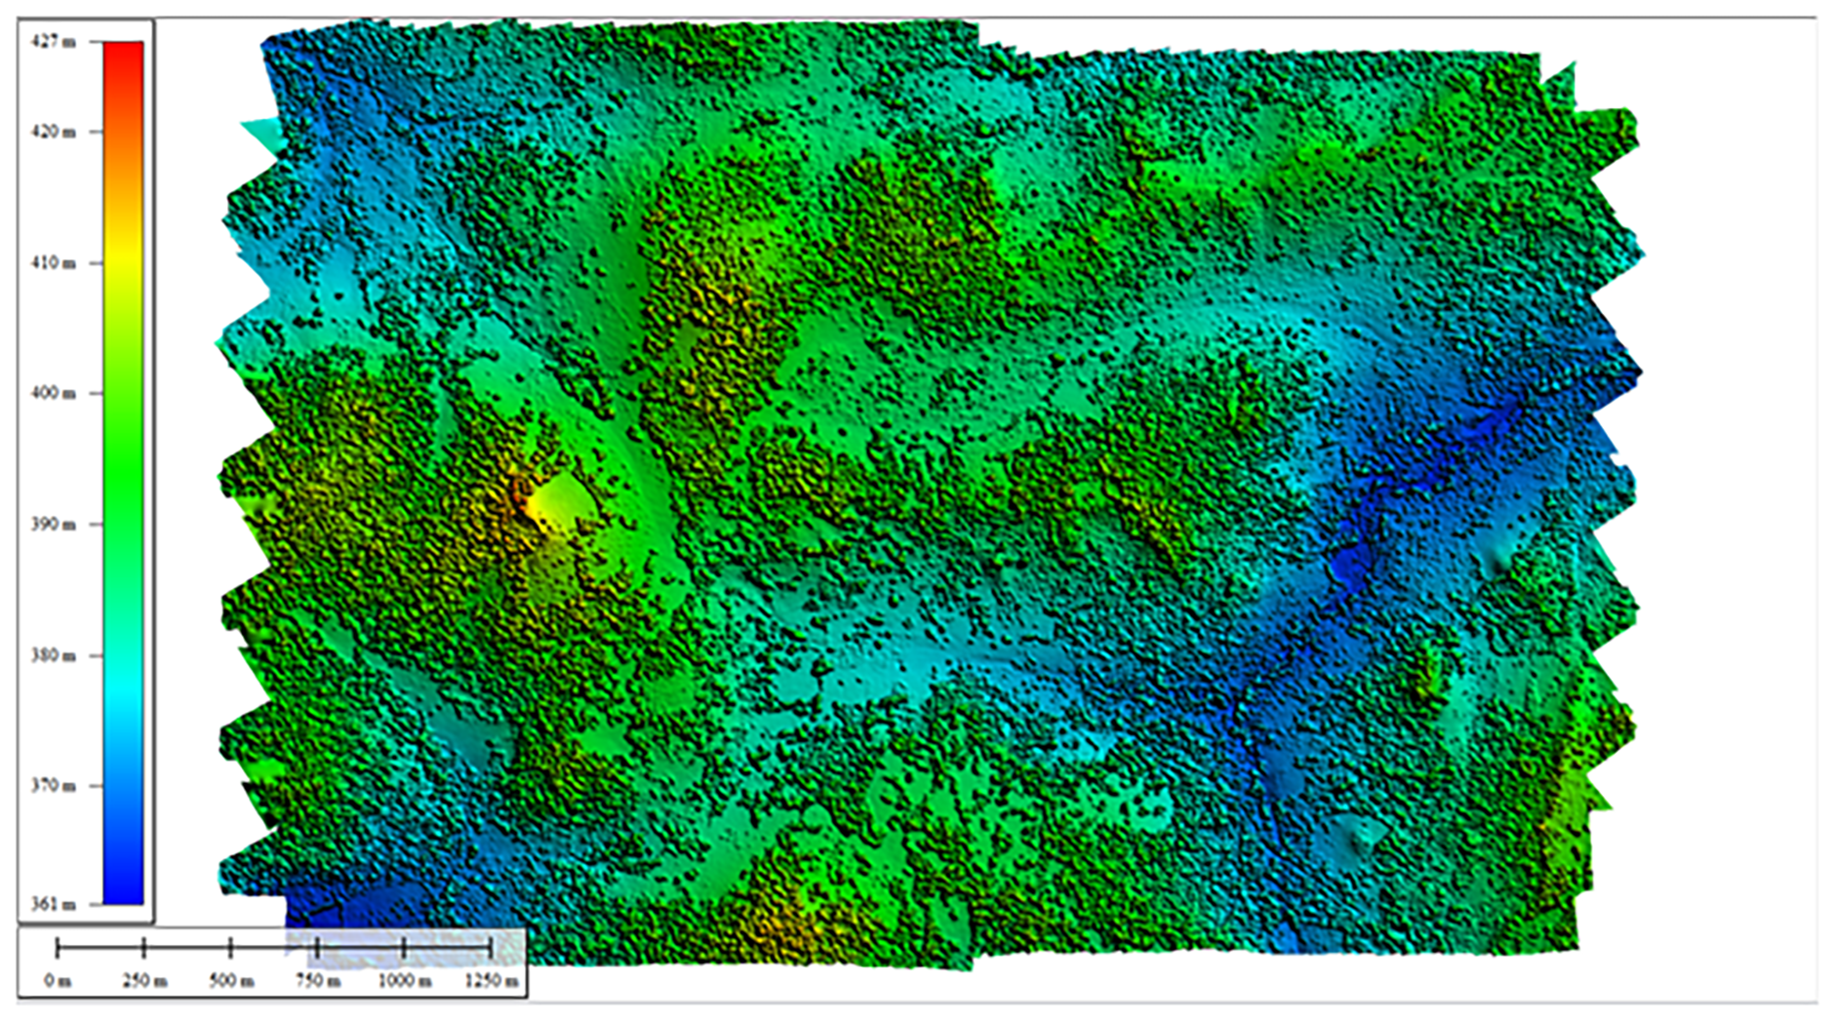The width and height of the screenshot is (1835, 1021).
Task: Select the 500 m scale bar label
Action: point(230,980)
